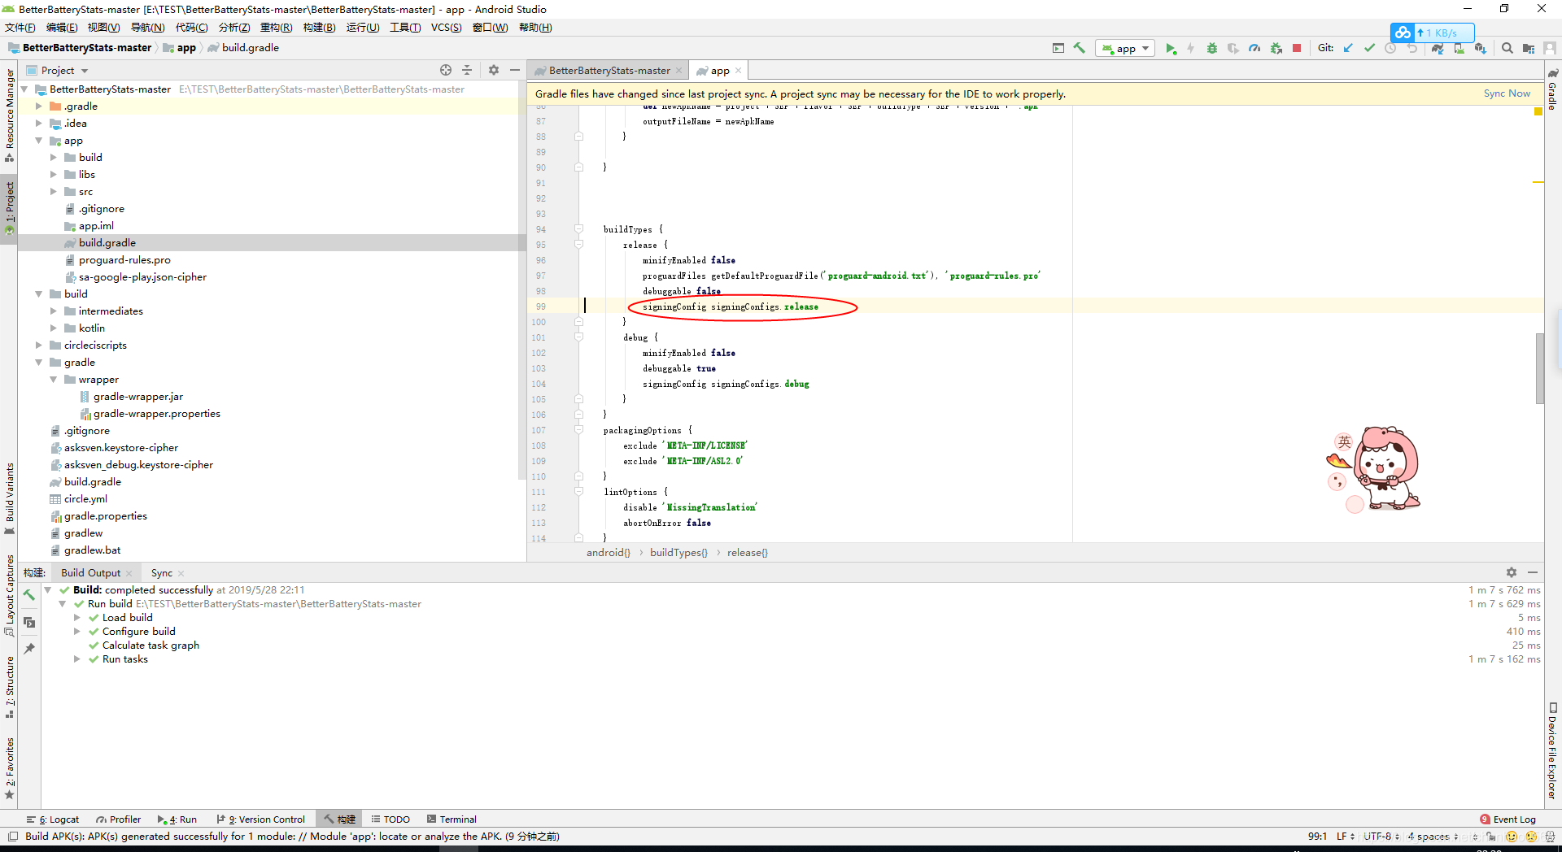Open Build panel settings gear

point(1512,572)
